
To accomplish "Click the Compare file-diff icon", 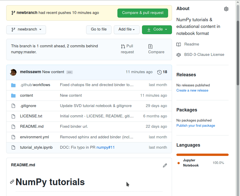I will pyautogui.click(x=150, y=46).
